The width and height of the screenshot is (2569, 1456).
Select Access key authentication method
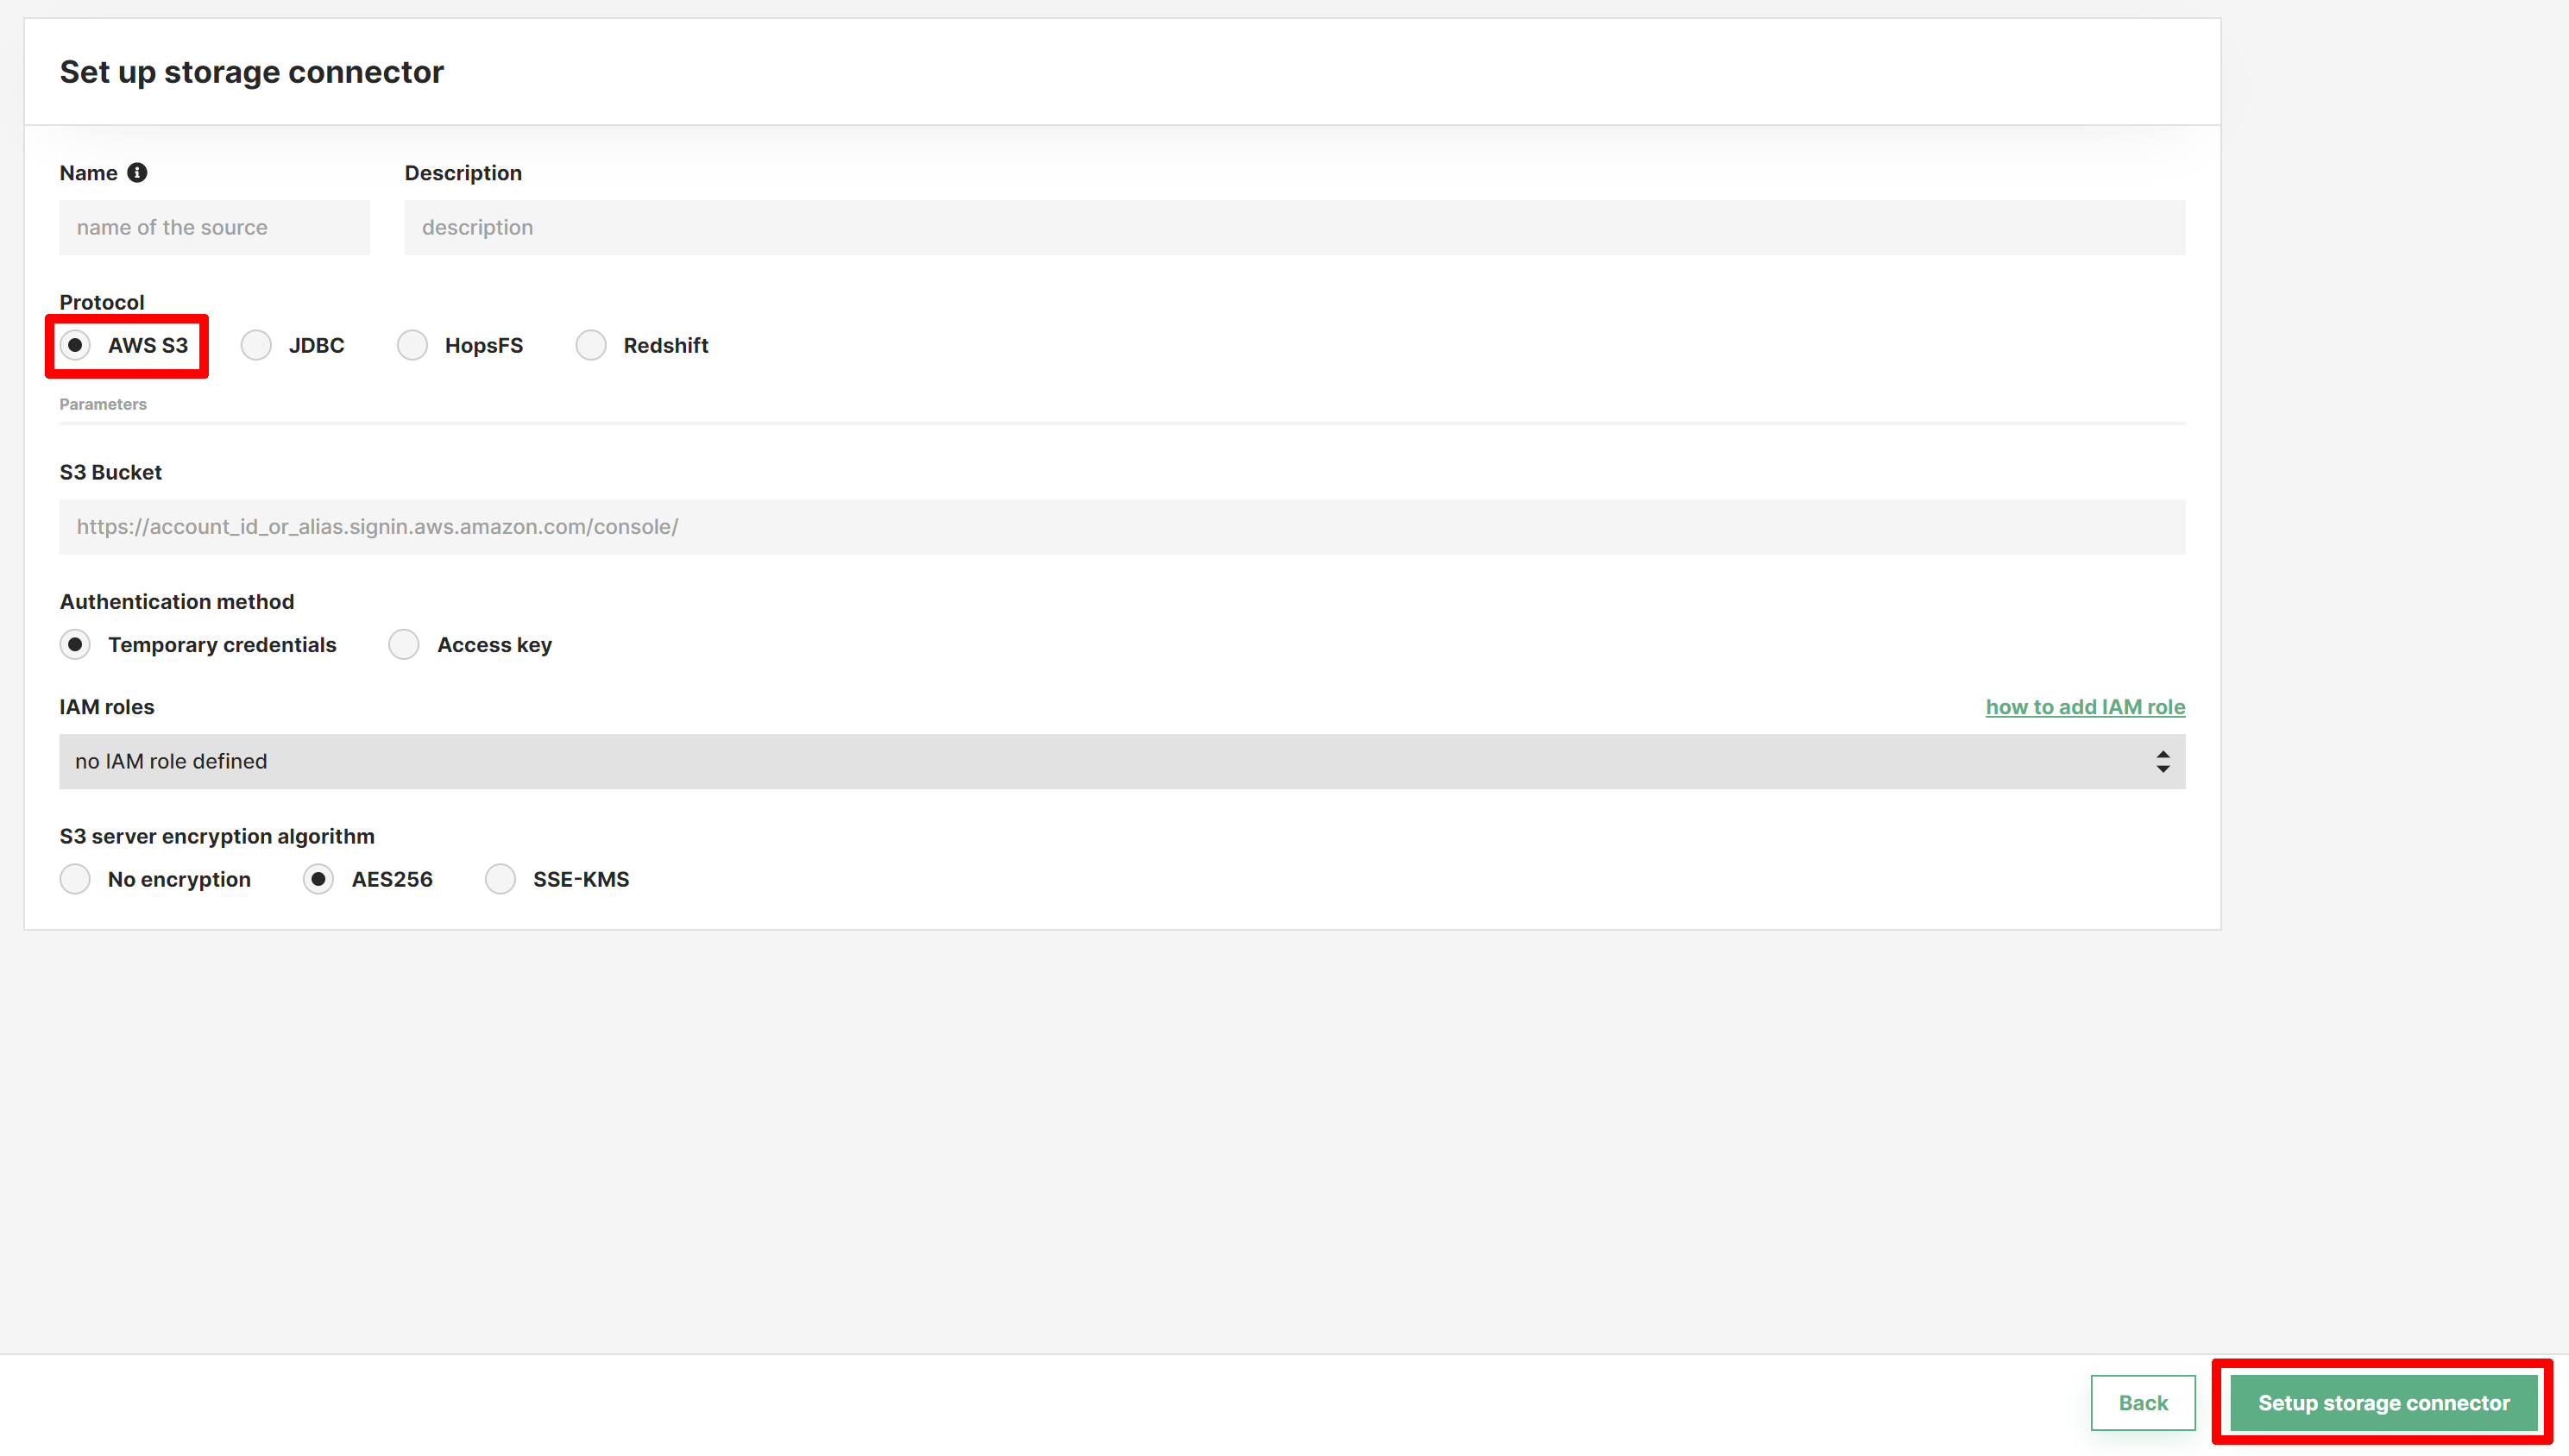click(x=402, y=643)
